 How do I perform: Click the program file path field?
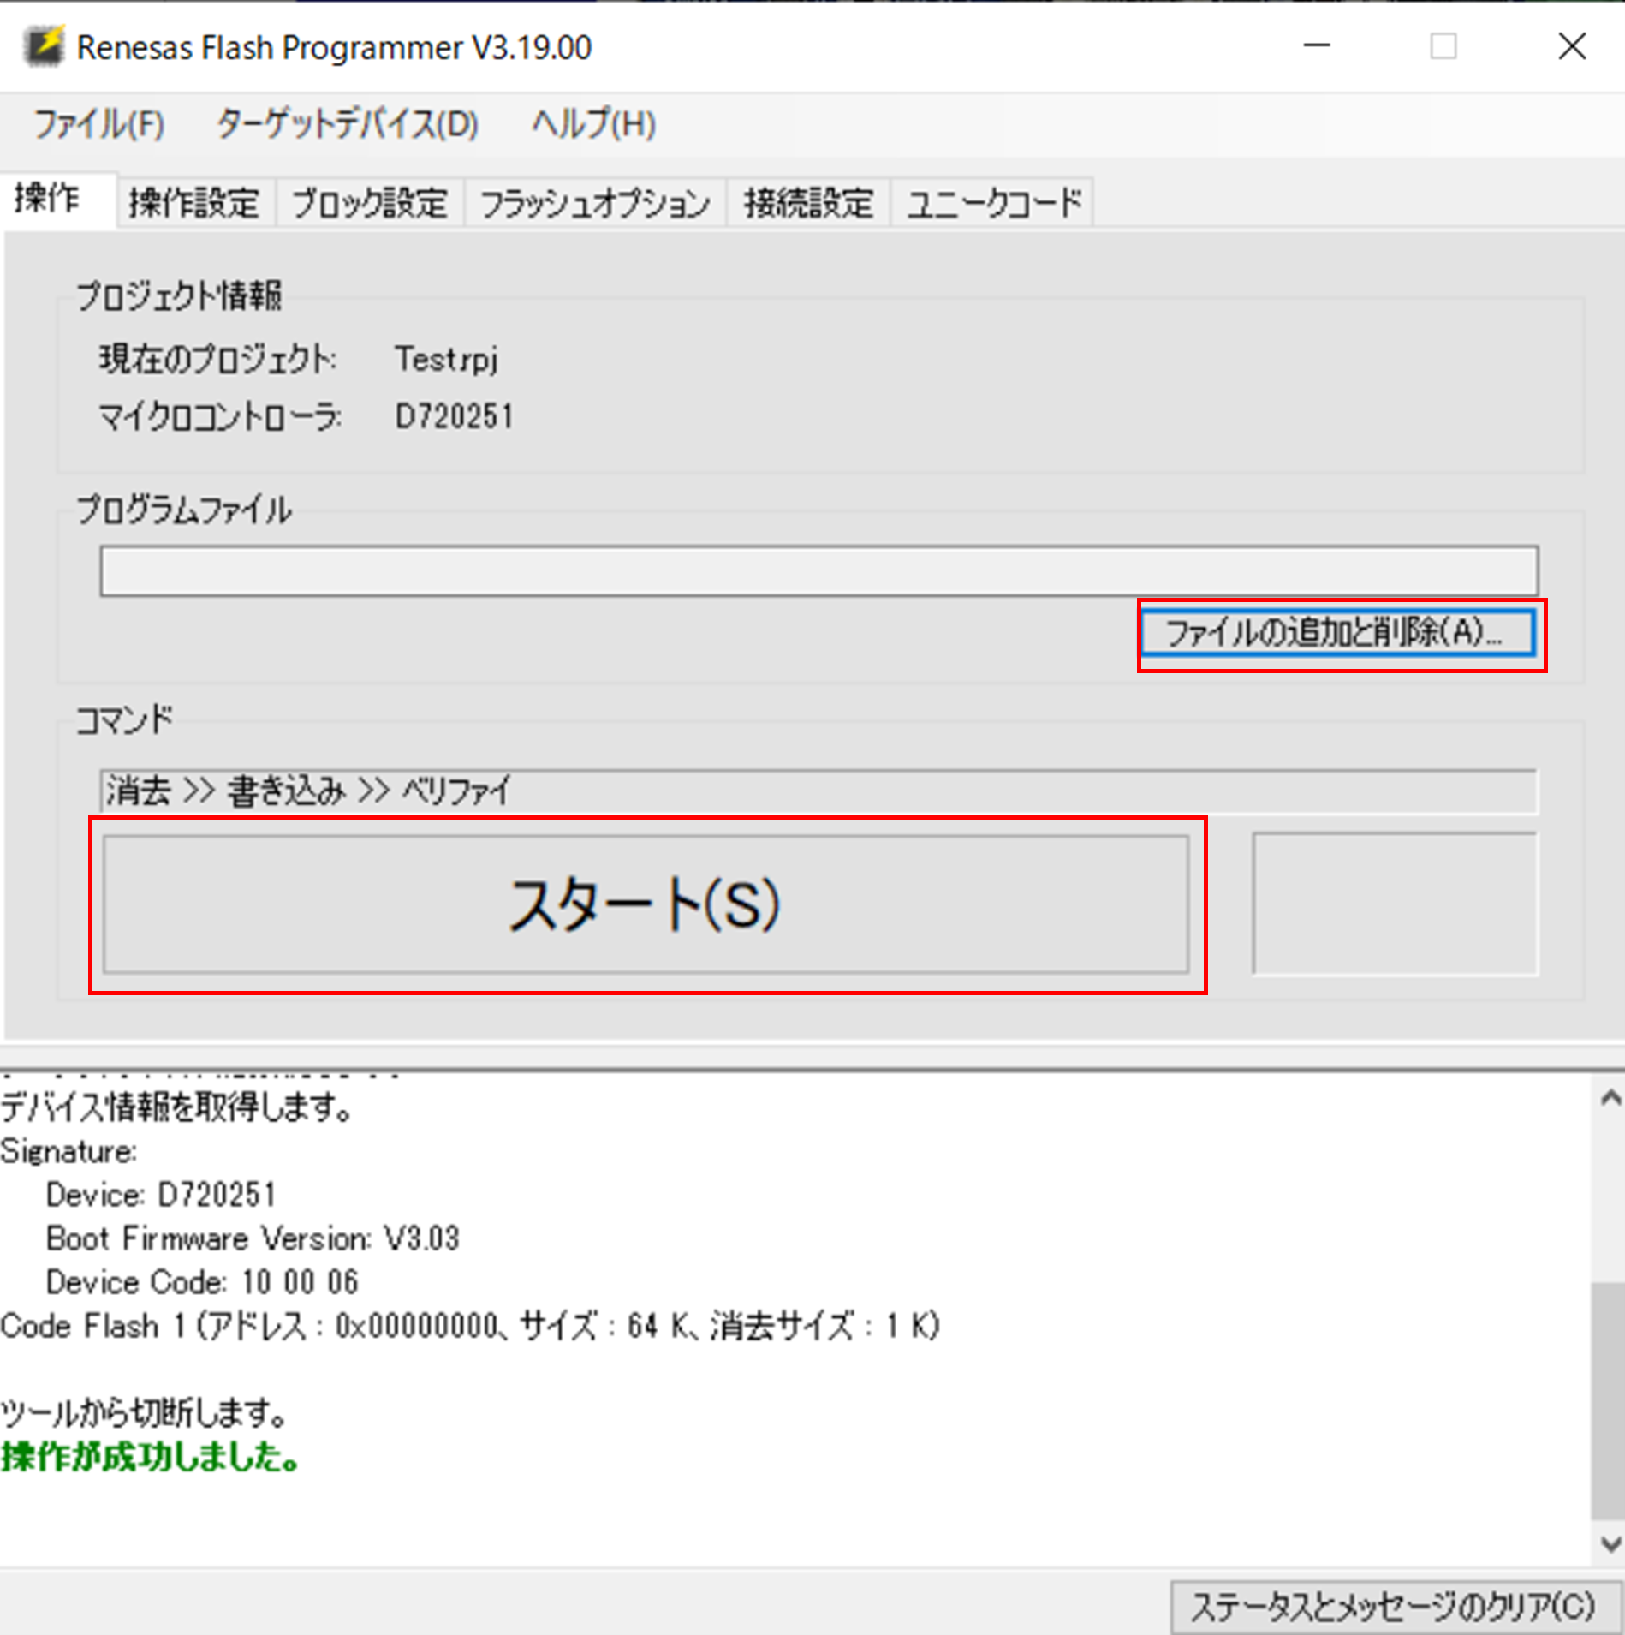click(x=818, y=570)
